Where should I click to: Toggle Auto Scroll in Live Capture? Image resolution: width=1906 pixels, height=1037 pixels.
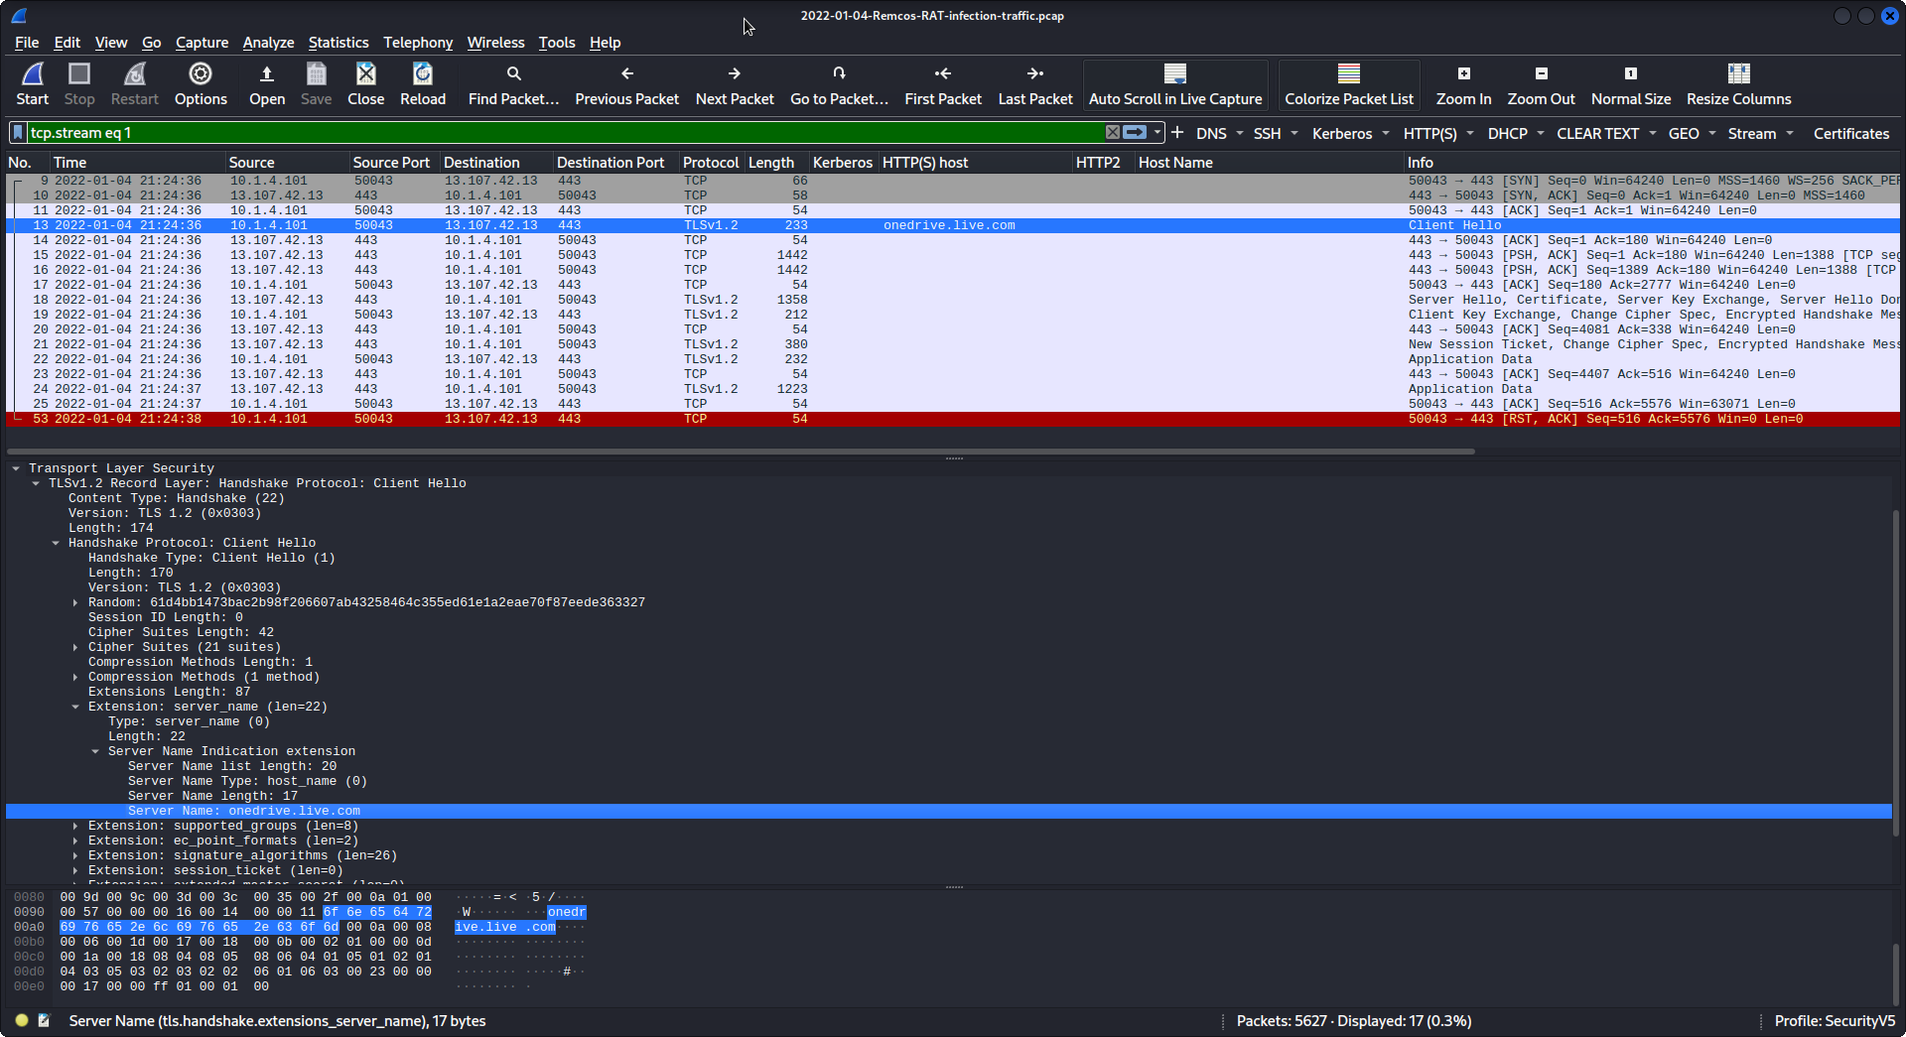click(1175, 85)
